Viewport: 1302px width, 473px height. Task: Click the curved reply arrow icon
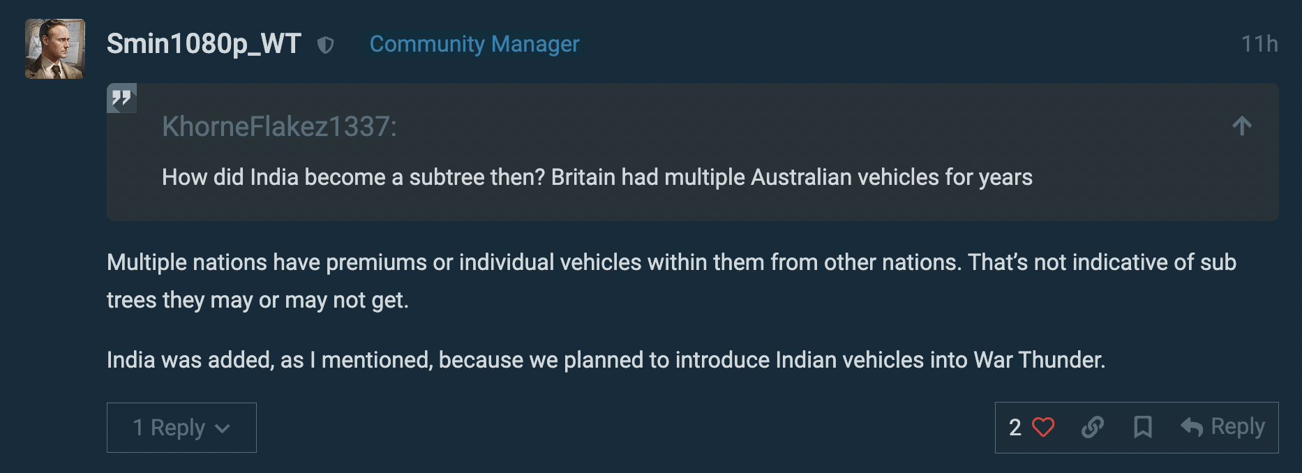(x=1191, y=427)
